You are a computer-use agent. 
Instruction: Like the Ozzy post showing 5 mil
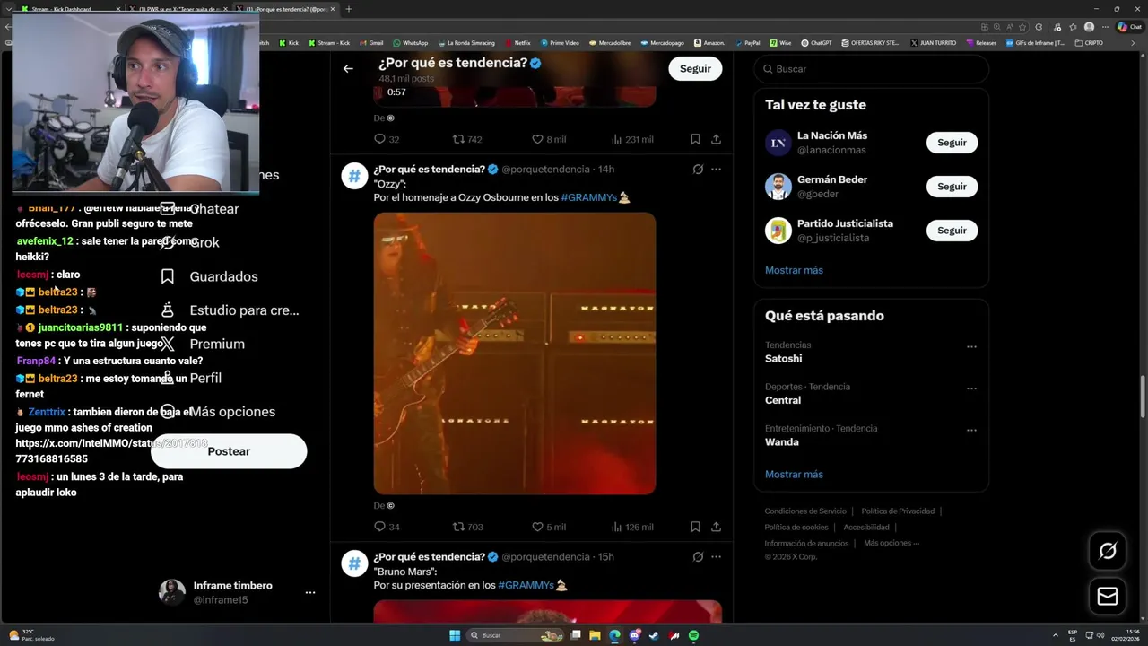(537, 527)
